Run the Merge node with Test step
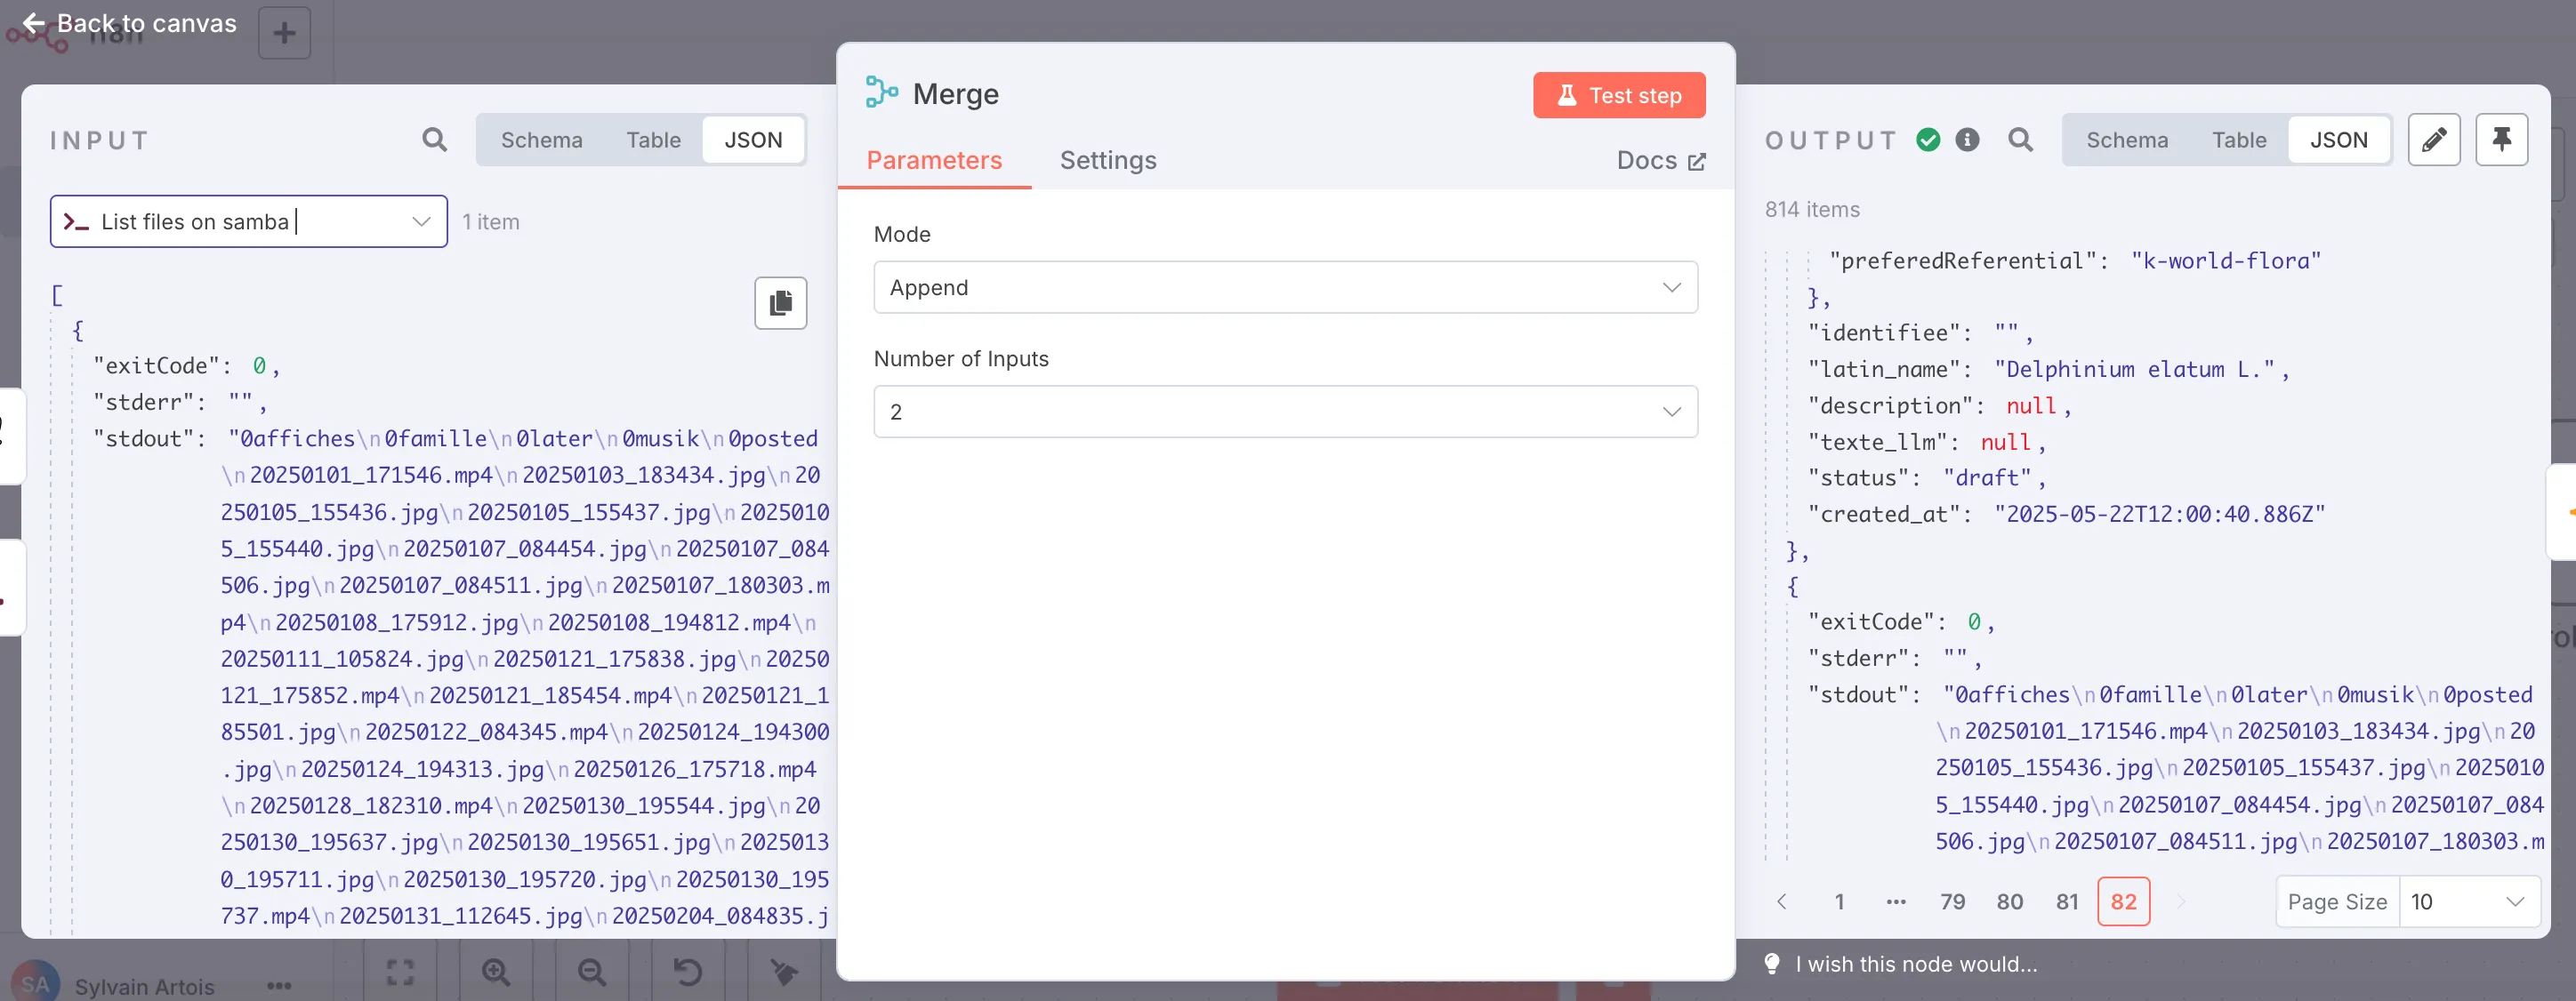 pos(1618,95)
